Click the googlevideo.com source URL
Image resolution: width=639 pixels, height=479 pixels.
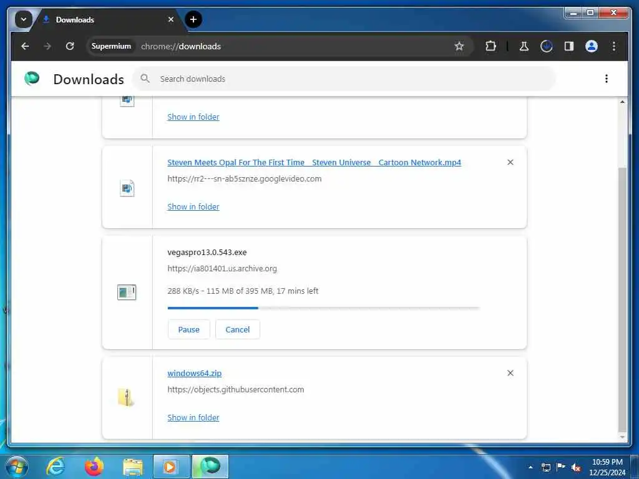click(x=244, y=179)
